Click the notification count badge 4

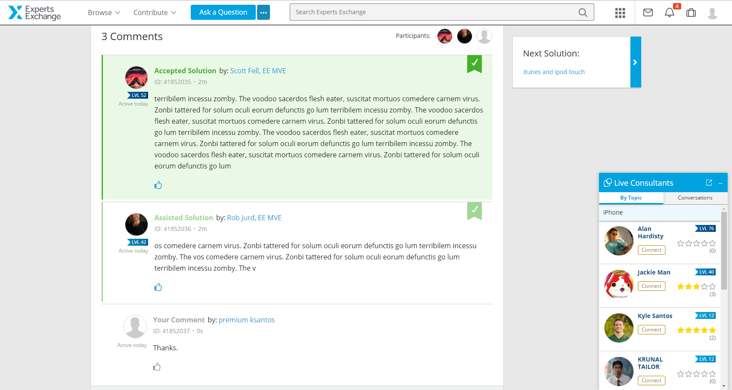[677, 6]
